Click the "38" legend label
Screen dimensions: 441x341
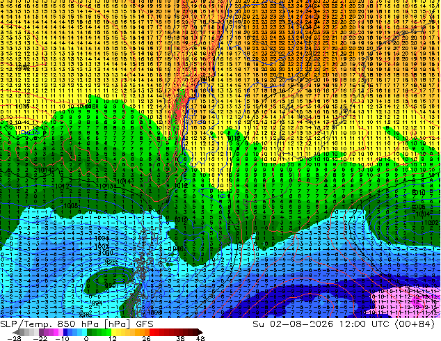pos(181,338)
